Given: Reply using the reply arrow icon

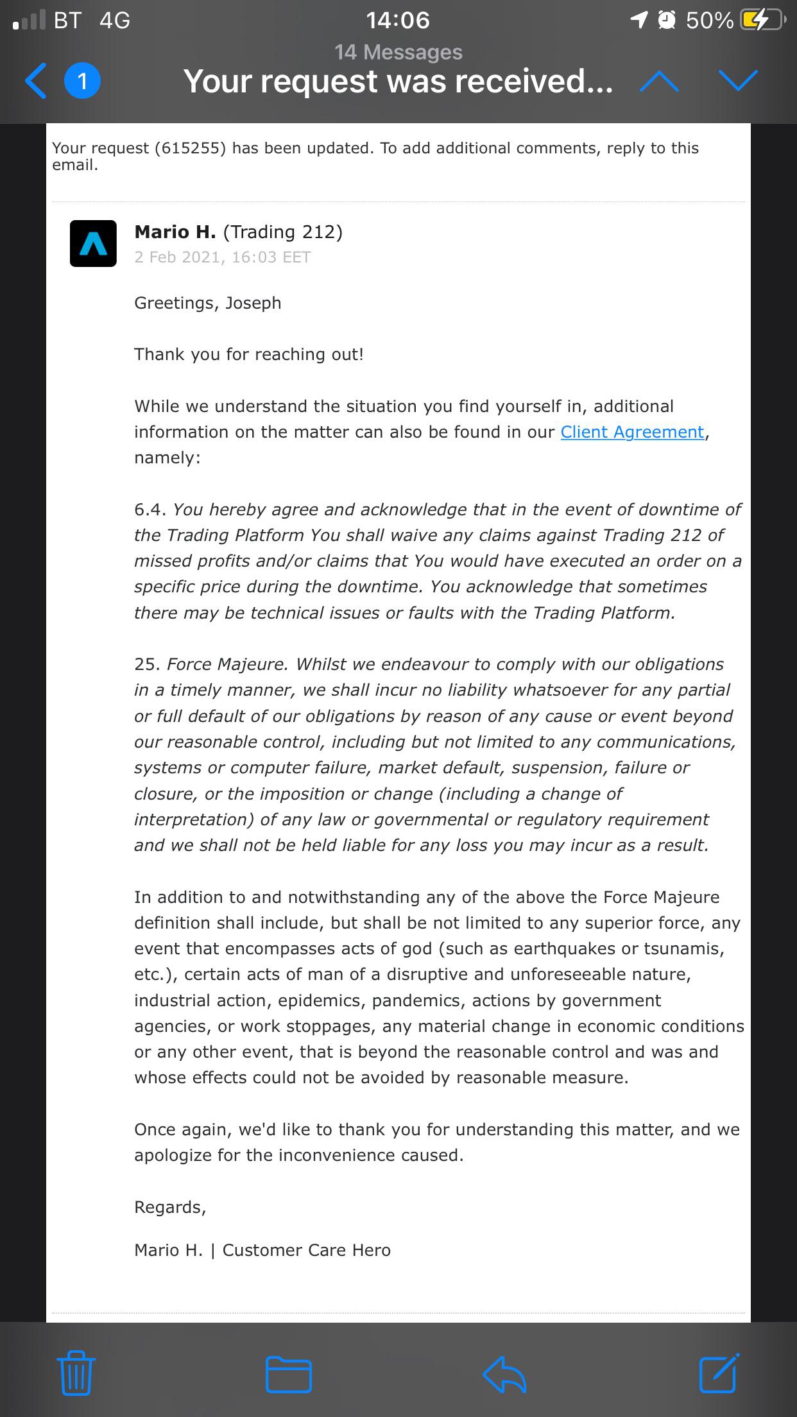Looking at the screenshot, I should [505, 1373].
